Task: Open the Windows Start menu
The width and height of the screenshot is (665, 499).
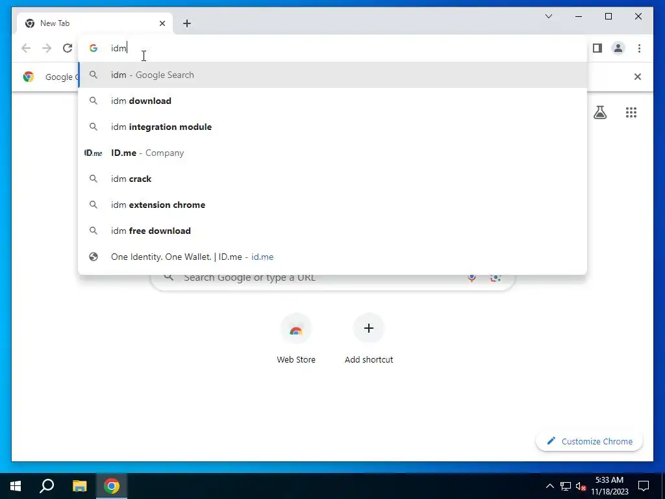Action: (x=16, y=486)
